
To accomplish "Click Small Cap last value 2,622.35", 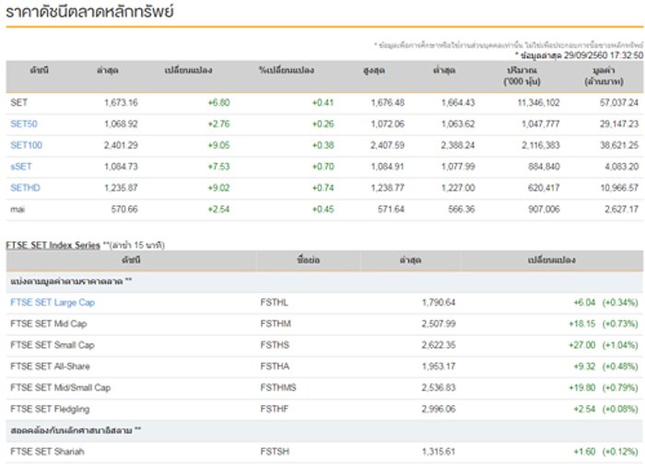I will [x=439, y=345].
